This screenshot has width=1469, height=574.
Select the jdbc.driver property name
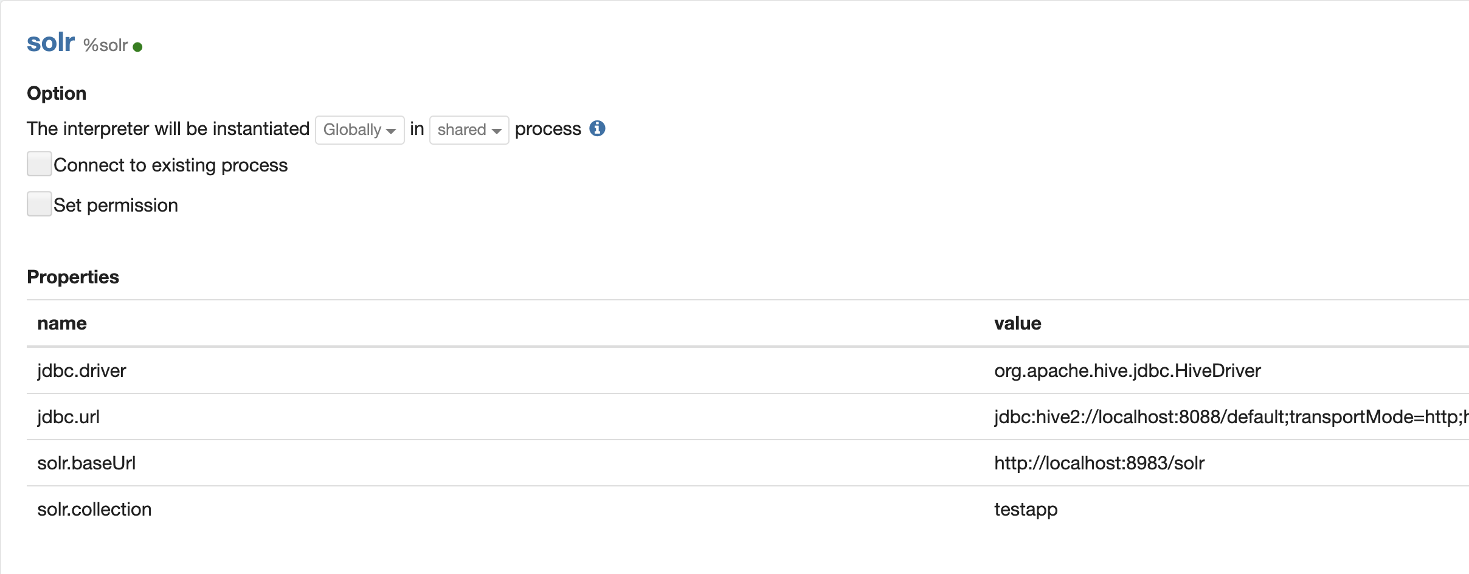tap(81, 370)
